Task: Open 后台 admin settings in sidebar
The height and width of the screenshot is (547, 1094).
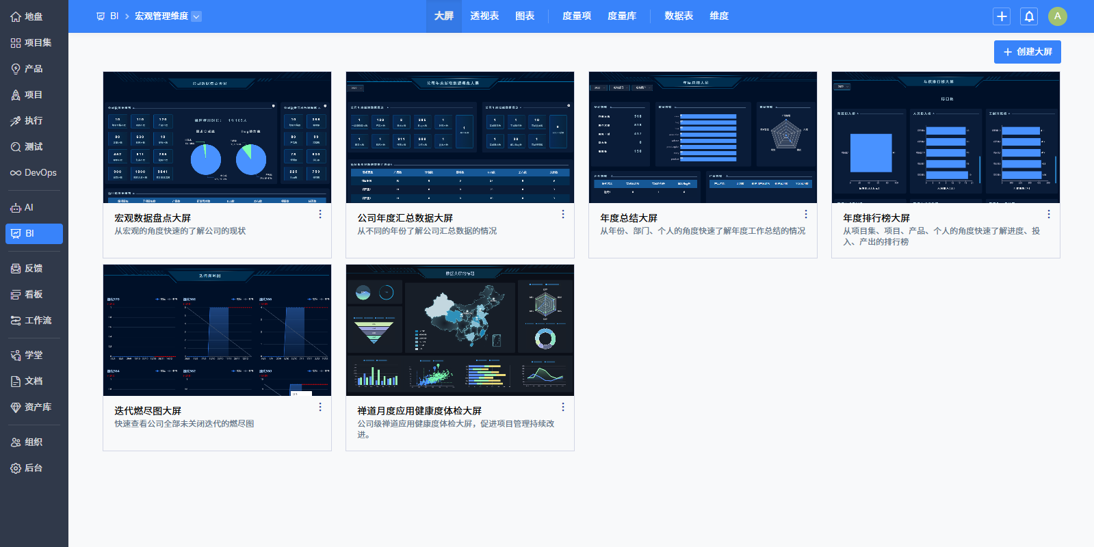Action: tap(34, 468)
